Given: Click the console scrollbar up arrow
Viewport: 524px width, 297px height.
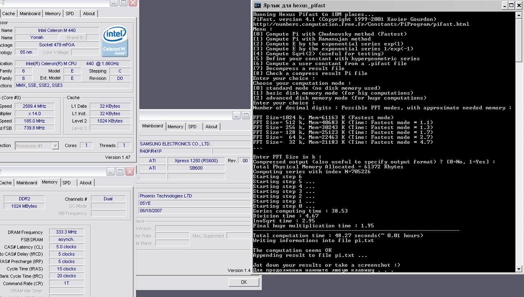Looking at the screenshot, I should [x=518, y=16].
